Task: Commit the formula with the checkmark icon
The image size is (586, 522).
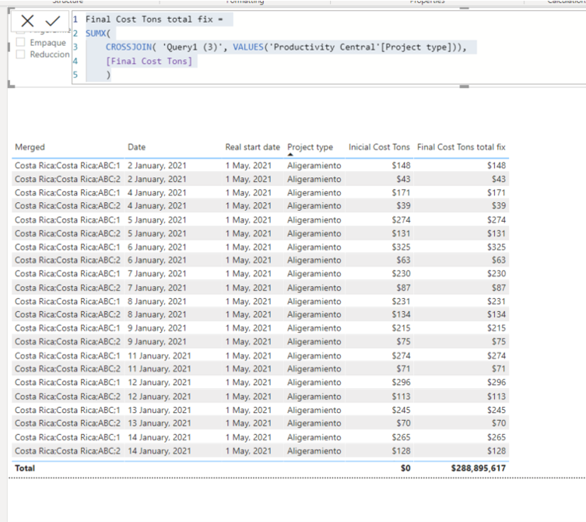Action: pyautogui.click(x=53, y=21)
